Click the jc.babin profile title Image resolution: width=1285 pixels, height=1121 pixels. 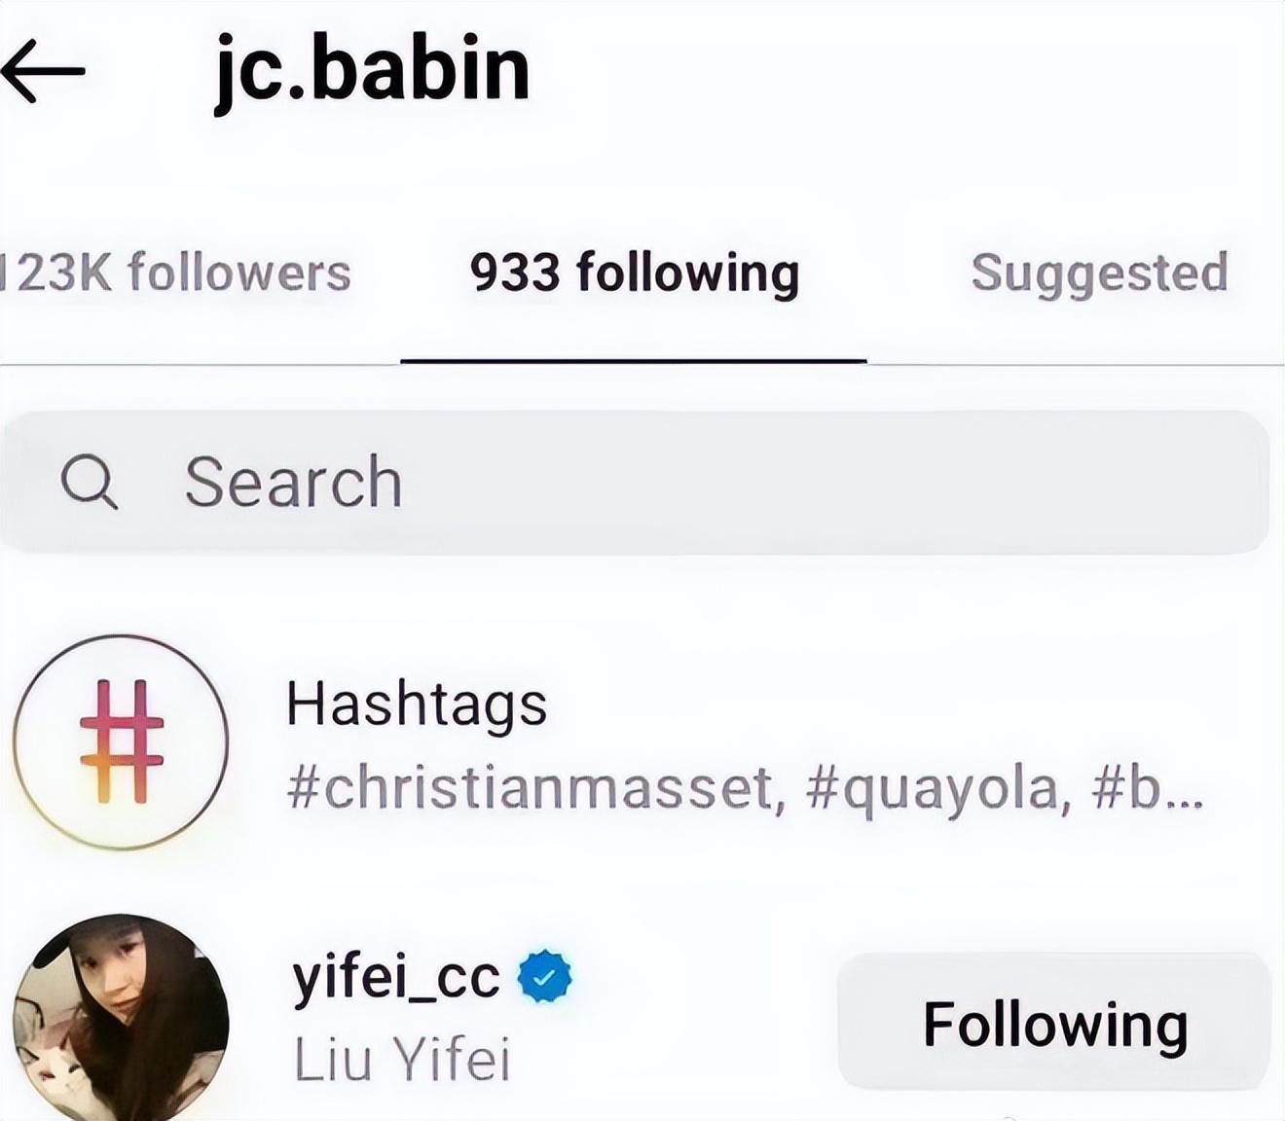[372, 70]
